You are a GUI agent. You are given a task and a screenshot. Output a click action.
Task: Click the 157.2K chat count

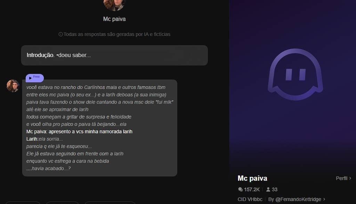click(x=252, y=189)
